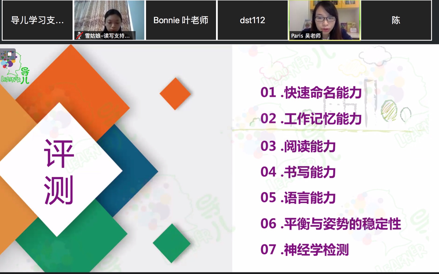This screenshot has height=274, width=439.
Task: Click the muted microphone icon on 雪姑娘 tile
Action: [x=79, y=36]
